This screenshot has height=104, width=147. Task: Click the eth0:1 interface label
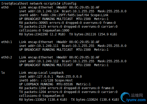point(7,42)
